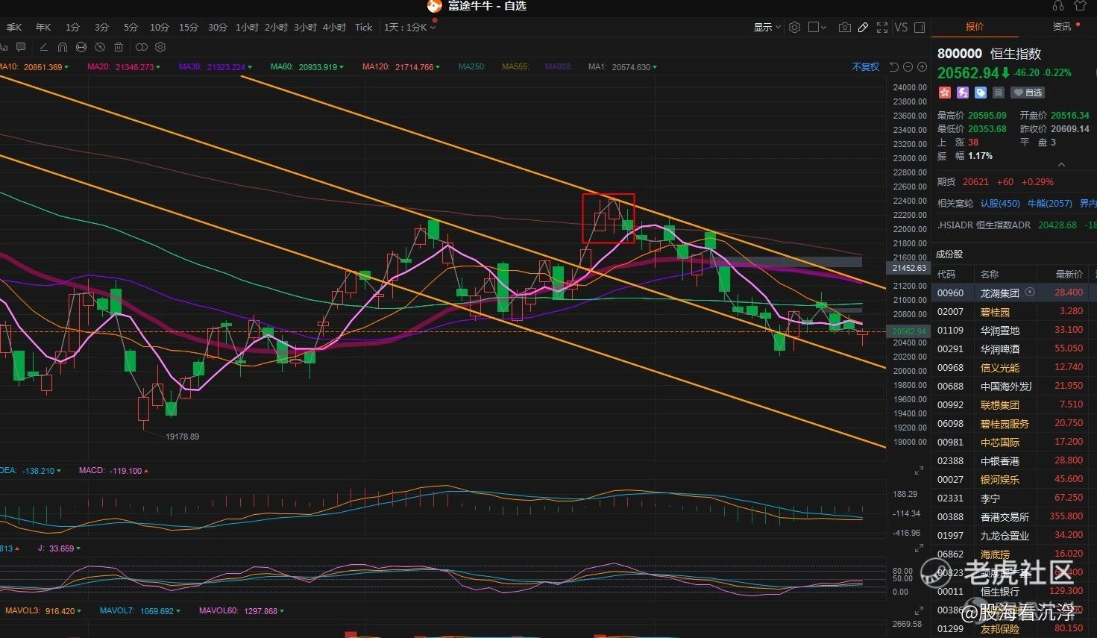Image resolution: width=1097 pixels, height=638 pixels.
Task: Activate the pencil drawing tool
Action: pos(863,27)
